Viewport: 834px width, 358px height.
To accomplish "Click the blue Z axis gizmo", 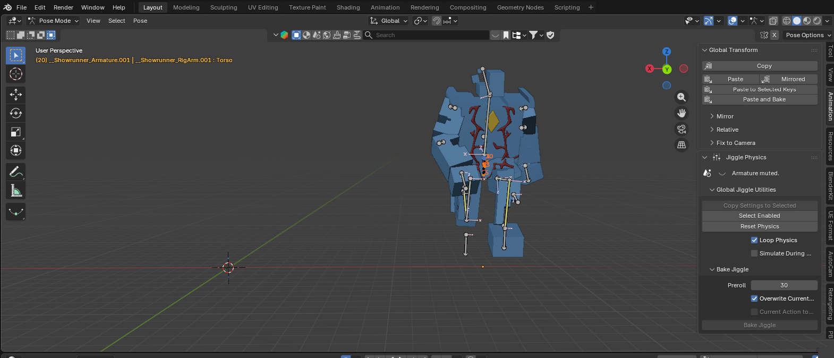I will click(667, 52).
